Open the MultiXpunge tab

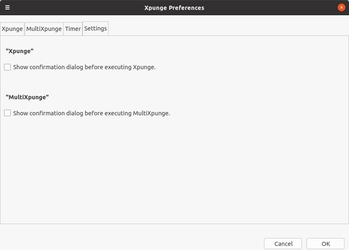44,29
